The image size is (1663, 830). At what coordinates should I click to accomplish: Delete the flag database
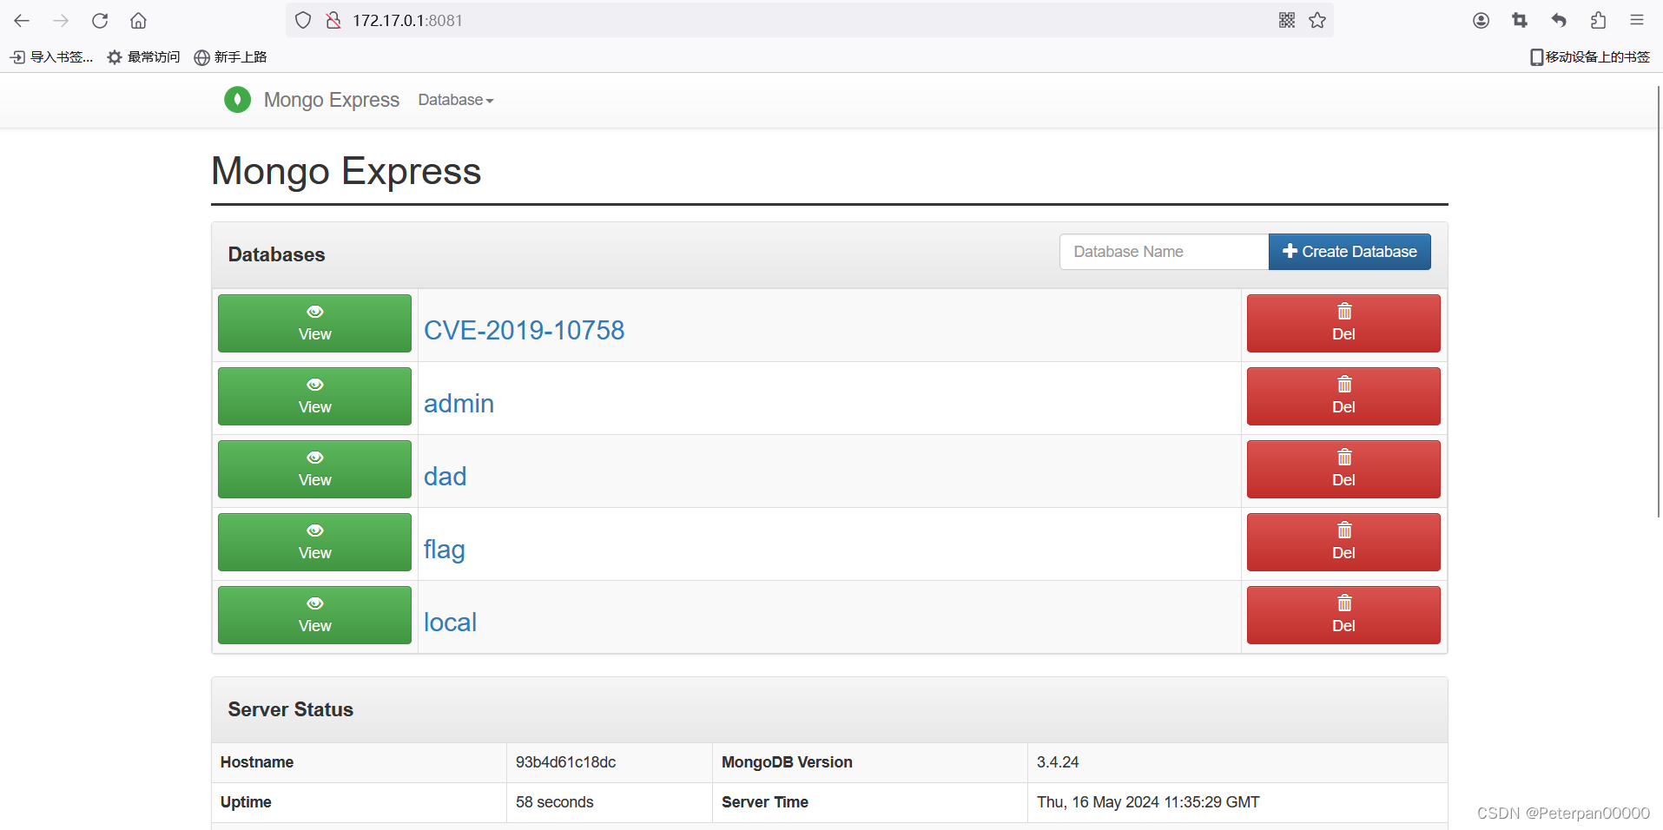pos(1343,542)
